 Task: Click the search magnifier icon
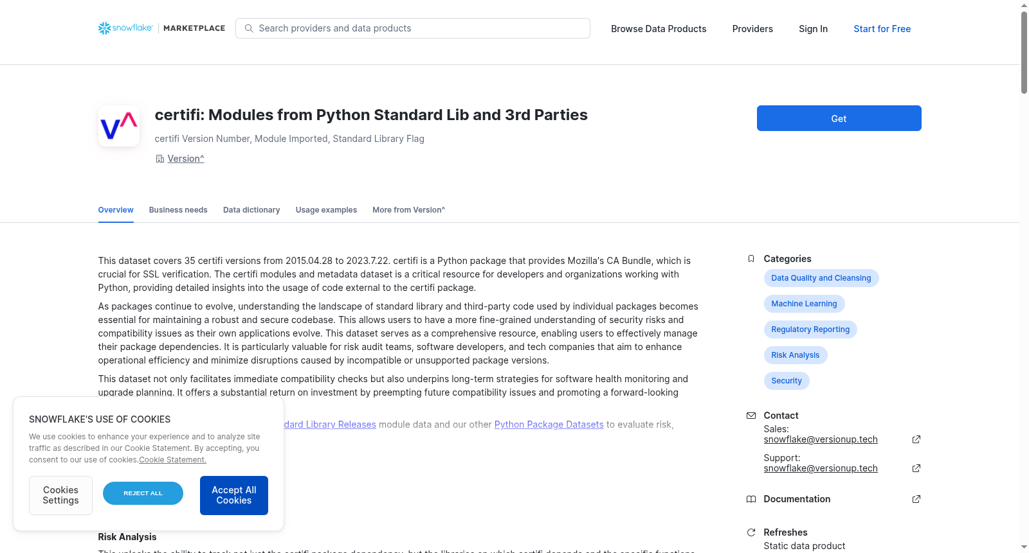coord(249,28)
